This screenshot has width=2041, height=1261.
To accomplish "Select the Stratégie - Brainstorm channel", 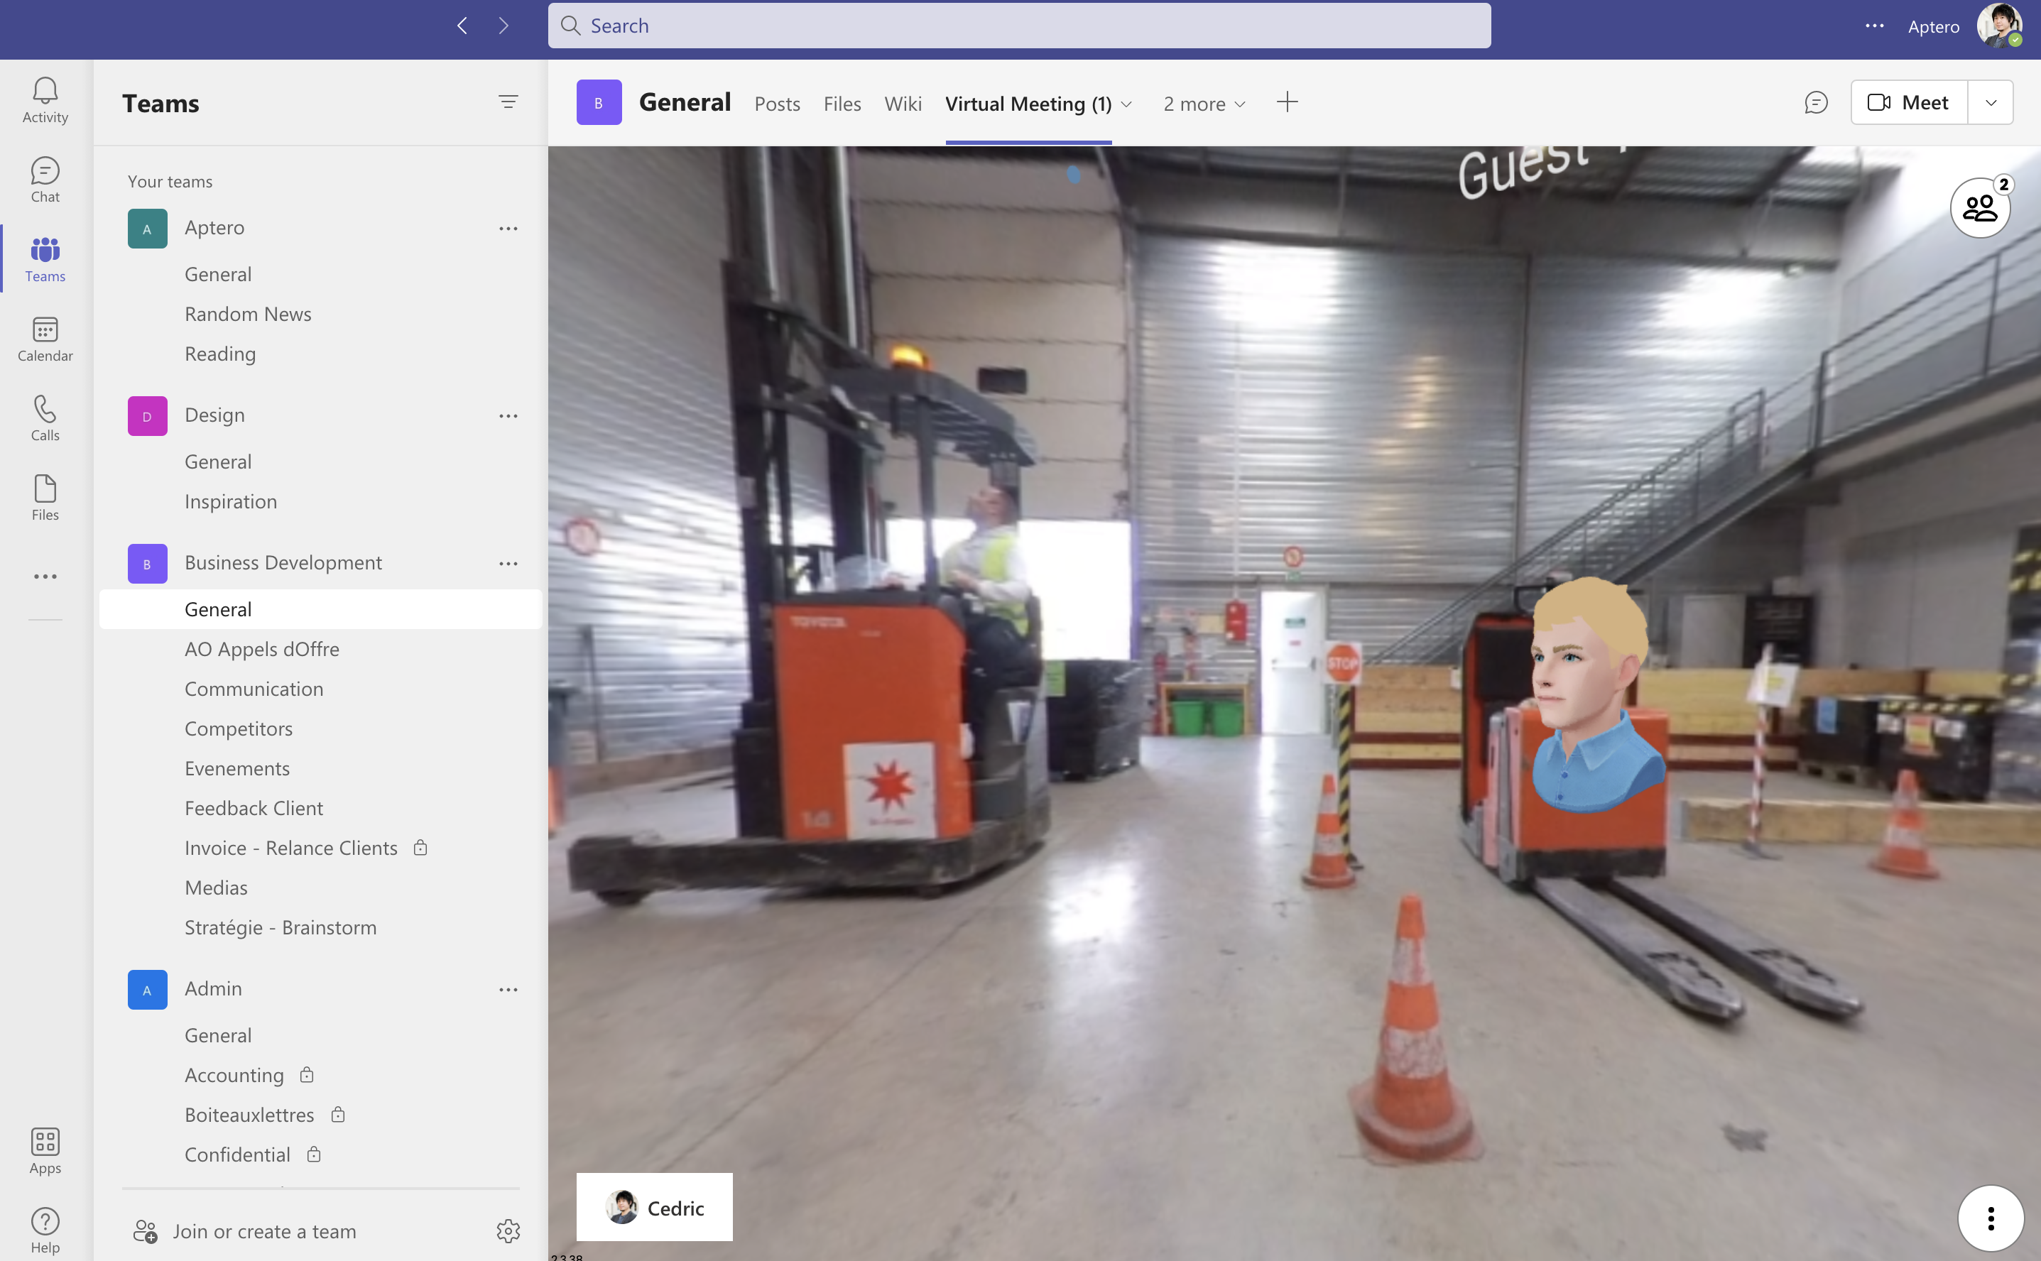I will [x=281, y=927].
